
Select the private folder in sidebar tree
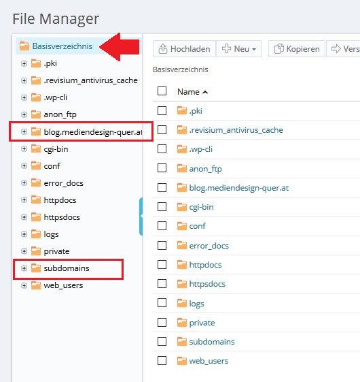[56, 251]
